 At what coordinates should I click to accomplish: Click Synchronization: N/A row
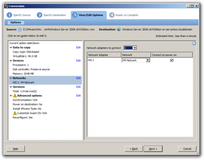tap(25, 100)
